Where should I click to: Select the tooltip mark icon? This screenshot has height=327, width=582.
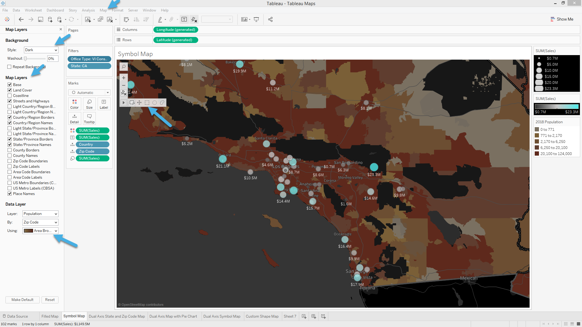pos(89,118)
